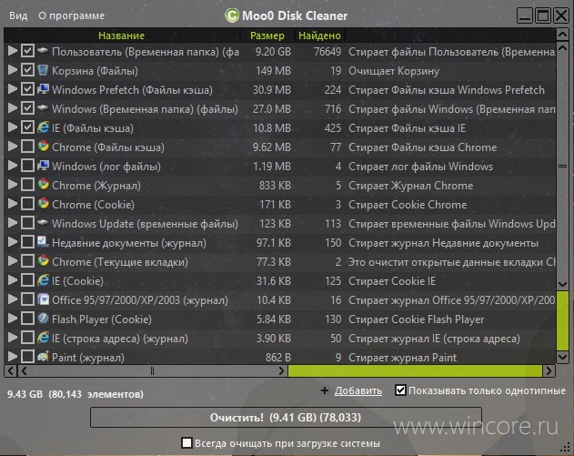Click the green horizontal scrollbar thumb
Image resolution: width=574 pixels, height=456 pixels.
pyautogui.click(x=415, y=371)
